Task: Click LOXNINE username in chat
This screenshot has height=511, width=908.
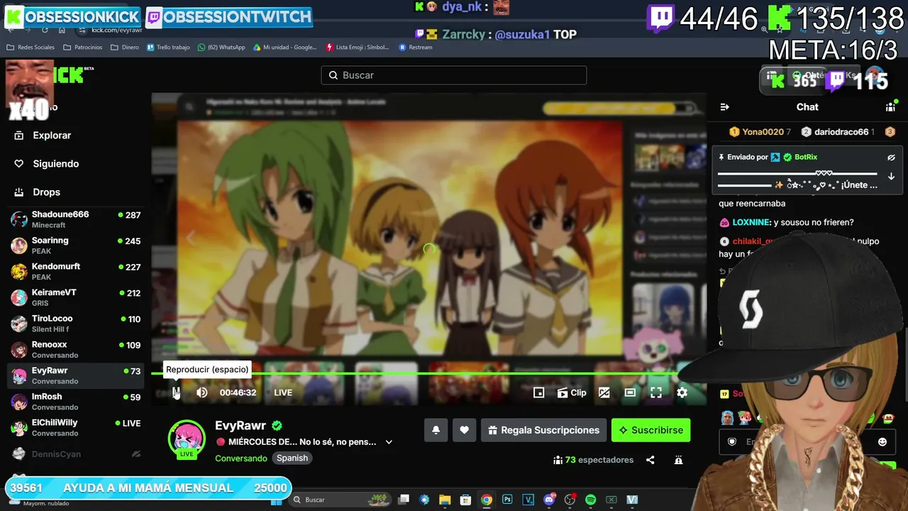Action: point(752,223)
